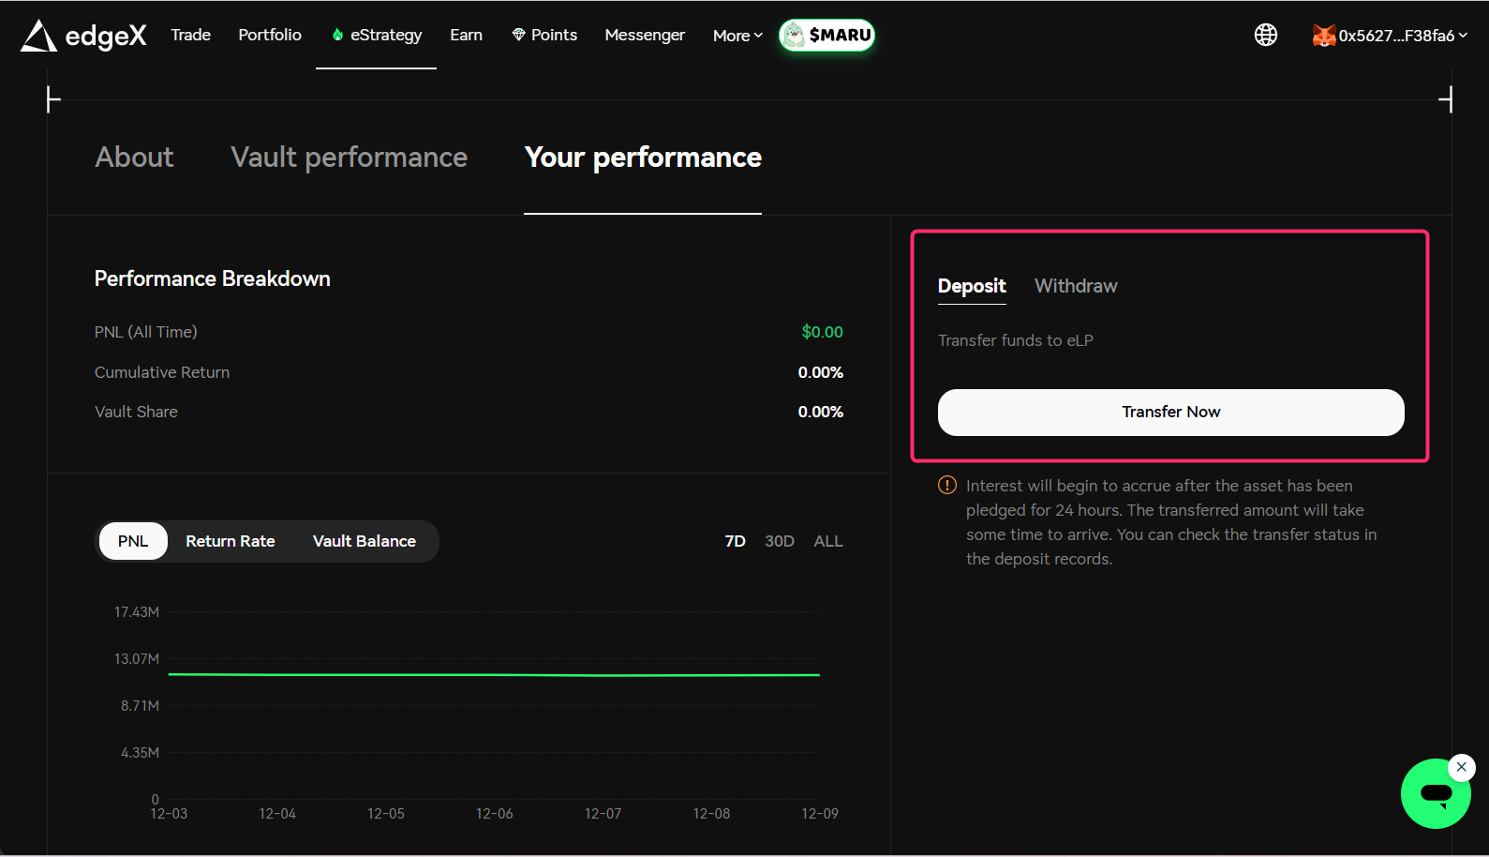This screenshot has height=857, width=1489.
Task: Open the About tab
Action: point(134,157)
